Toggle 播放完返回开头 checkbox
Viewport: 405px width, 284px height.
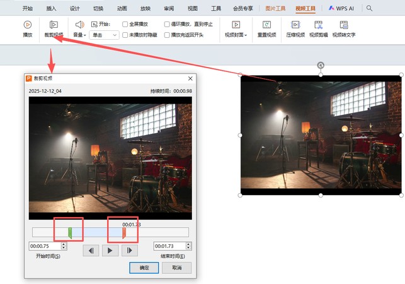[x=167, y=35]
